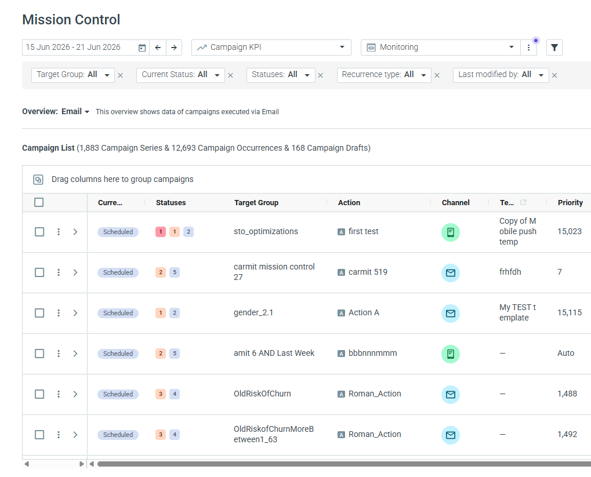Open the Recurrence type: All filter dropdown
Viewport: 591px width, 477px height.
pyautogui.click(x=384, y=75)
